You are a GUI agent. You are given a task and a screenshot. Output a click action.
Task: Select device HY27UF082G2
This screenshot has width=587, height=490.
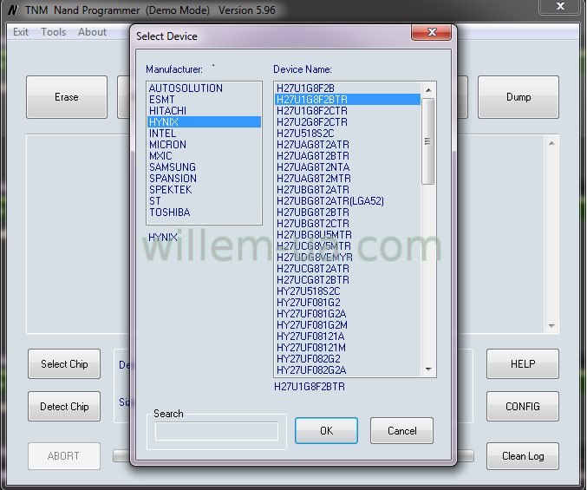pos(348,358)
